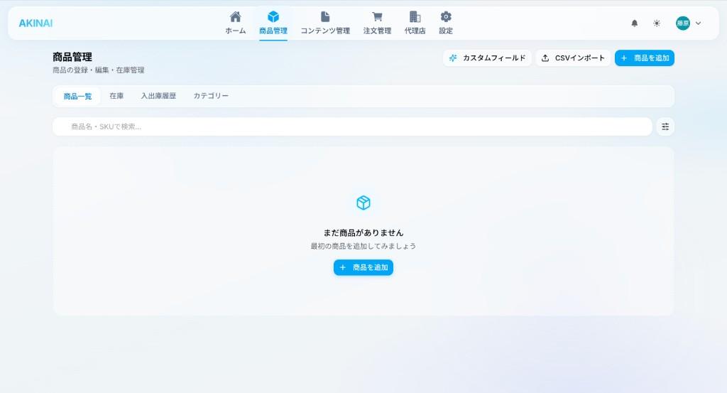Viewport: 727px width, 393px height.
Task: Toggle the light/dark theme sun icon
Action: click(657, 23)
